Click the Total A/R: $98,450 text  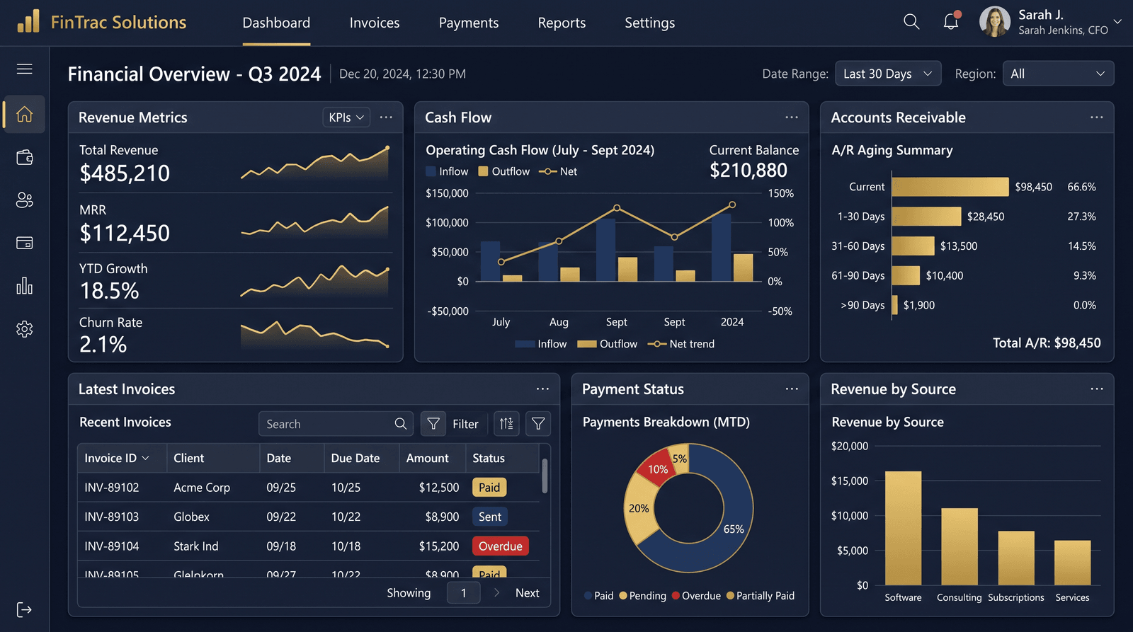1047,343
